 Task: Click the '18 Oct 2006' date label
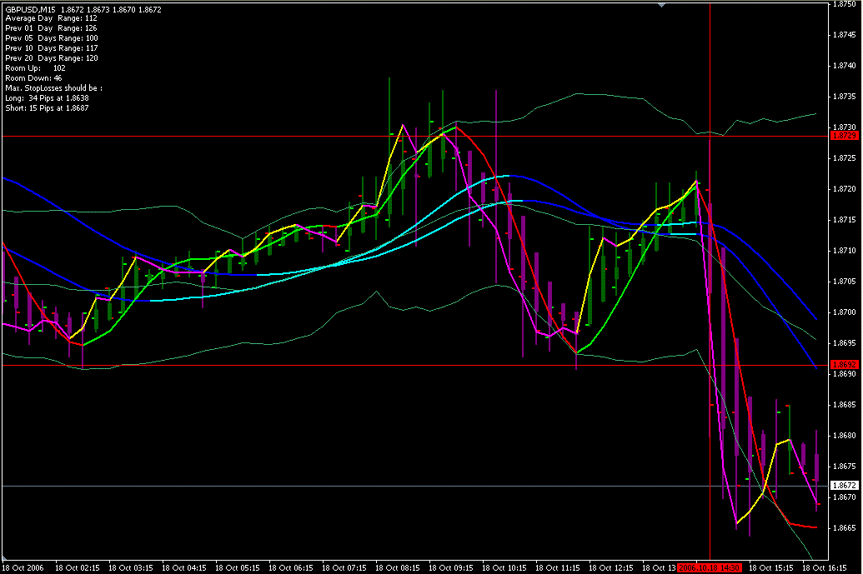[23, 567]
